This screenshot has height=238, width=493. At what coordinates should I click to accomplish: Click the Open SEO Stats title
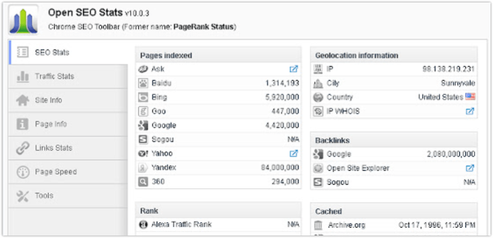[x=85, y=12]
